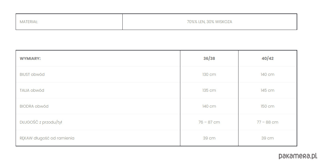
Task: Click the 130 cm bust value
Action: [x=209, y=74]
